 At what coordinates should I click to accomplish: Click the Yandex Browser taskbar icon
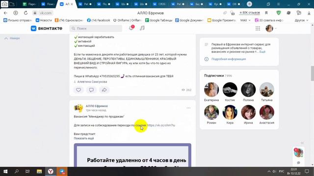pos(51,172)
